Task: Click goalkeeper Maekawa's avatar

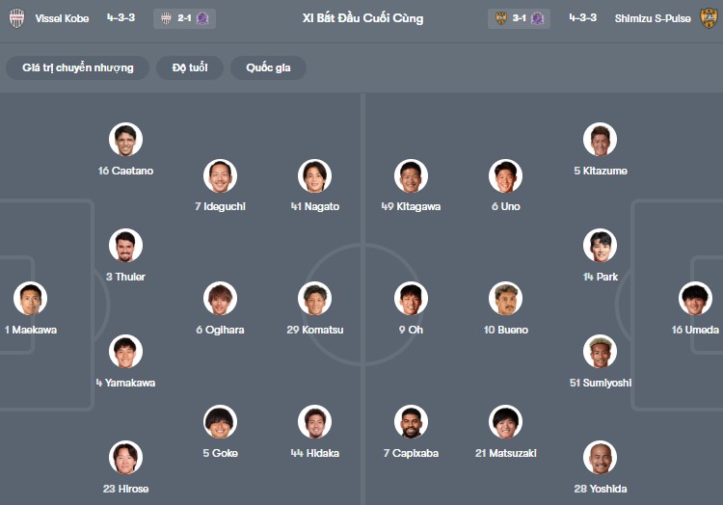Action: coord(30,299)
